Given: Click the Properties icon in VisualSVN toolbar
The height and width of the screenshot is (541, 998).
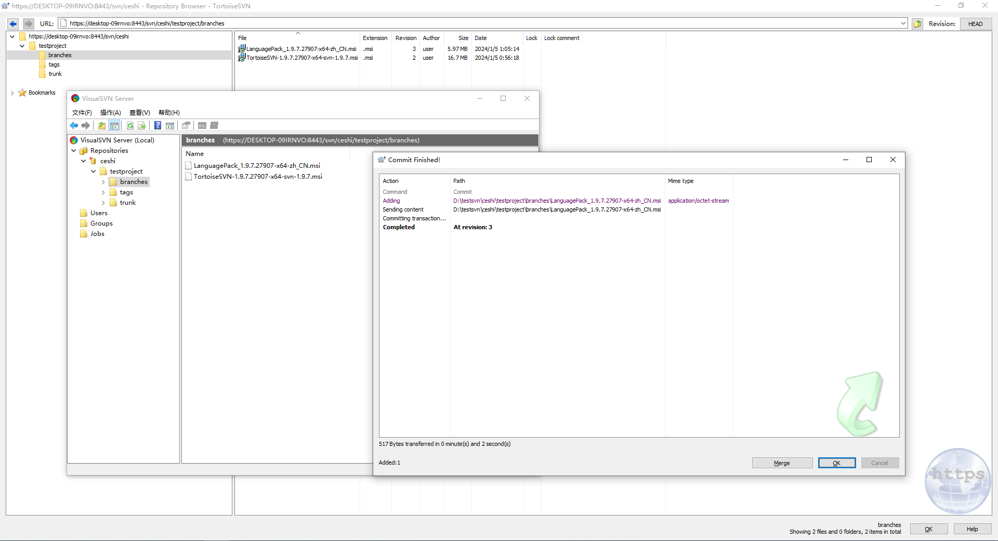Looking at the screenshot, I should (186, 125).
